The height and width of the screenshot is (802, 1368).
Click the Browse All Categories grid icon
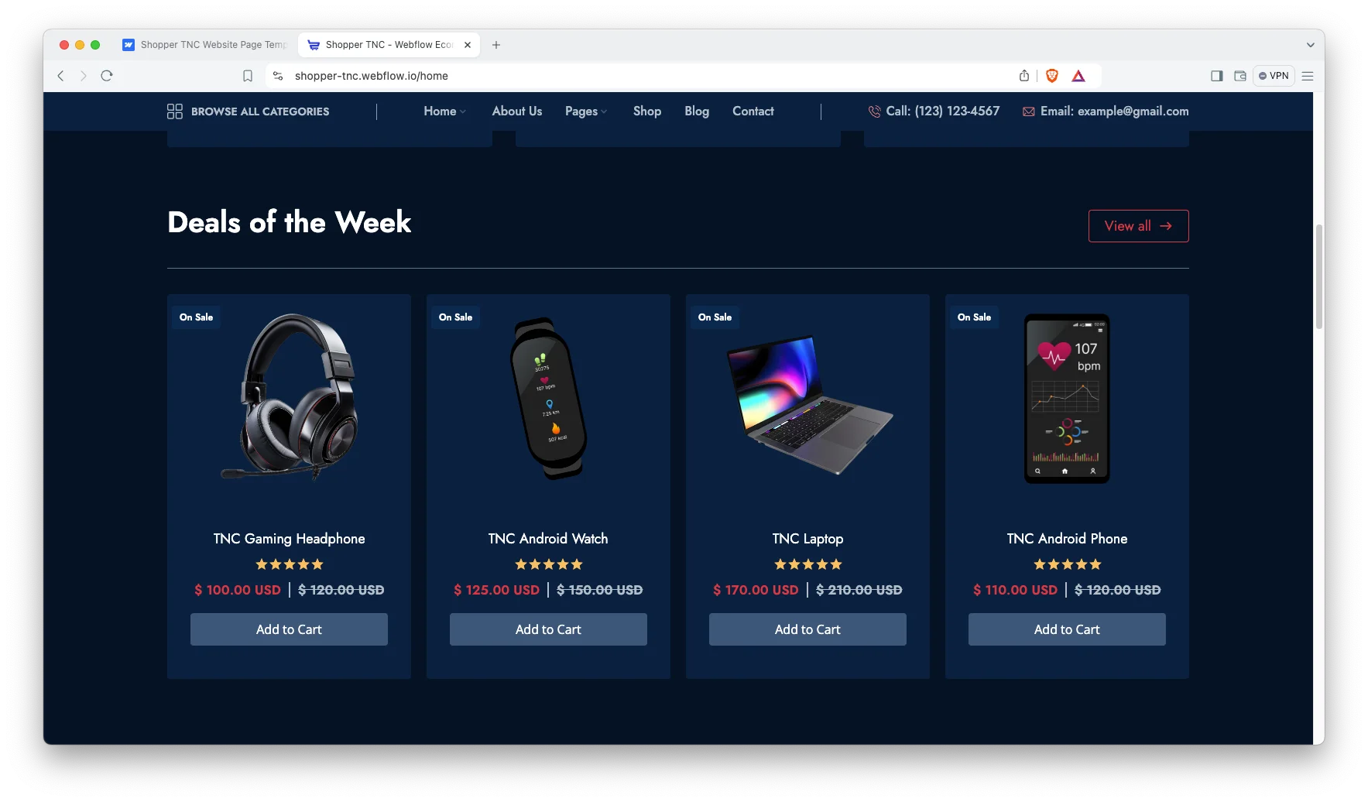point(175,111)
